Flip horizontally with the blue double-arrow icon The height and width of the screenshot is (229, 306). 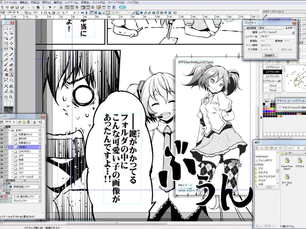82,13
